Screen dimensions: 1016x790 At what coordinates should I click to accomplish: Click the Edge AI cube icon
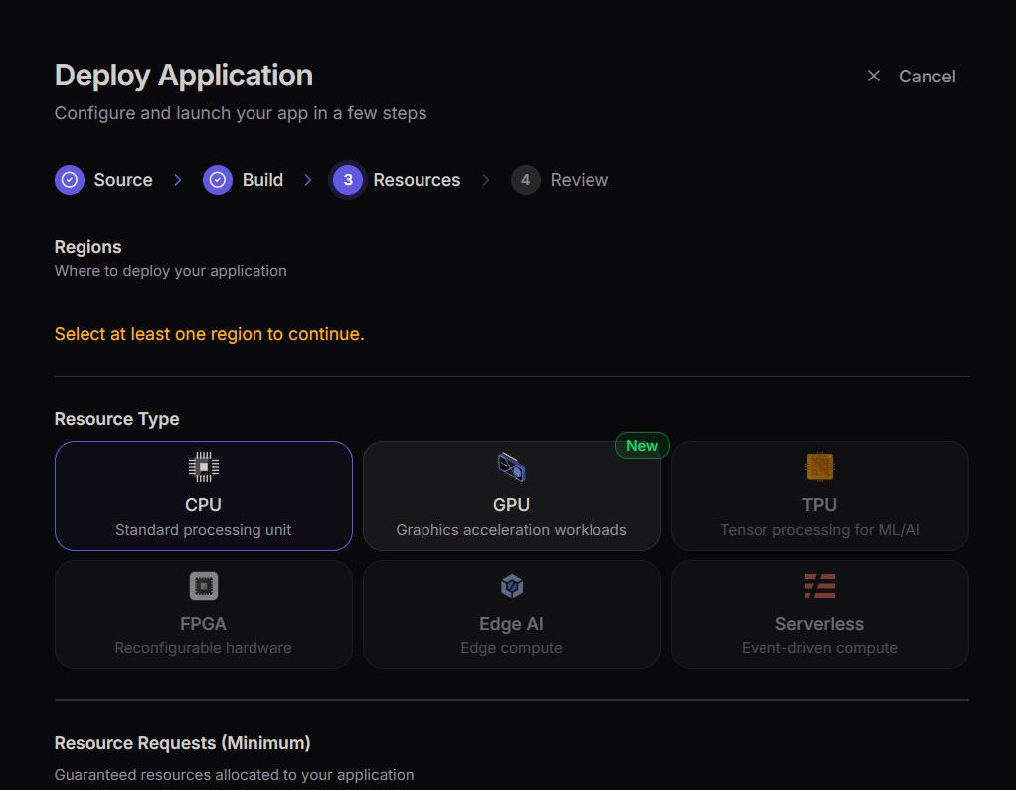tap(511, 585)
